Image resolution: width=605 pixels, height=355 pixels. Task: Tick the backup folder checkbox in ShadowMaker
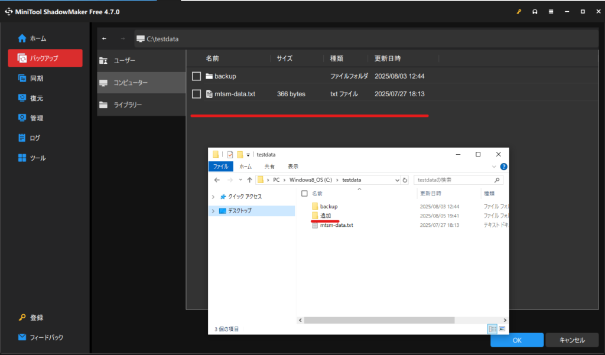pos(196,76)
